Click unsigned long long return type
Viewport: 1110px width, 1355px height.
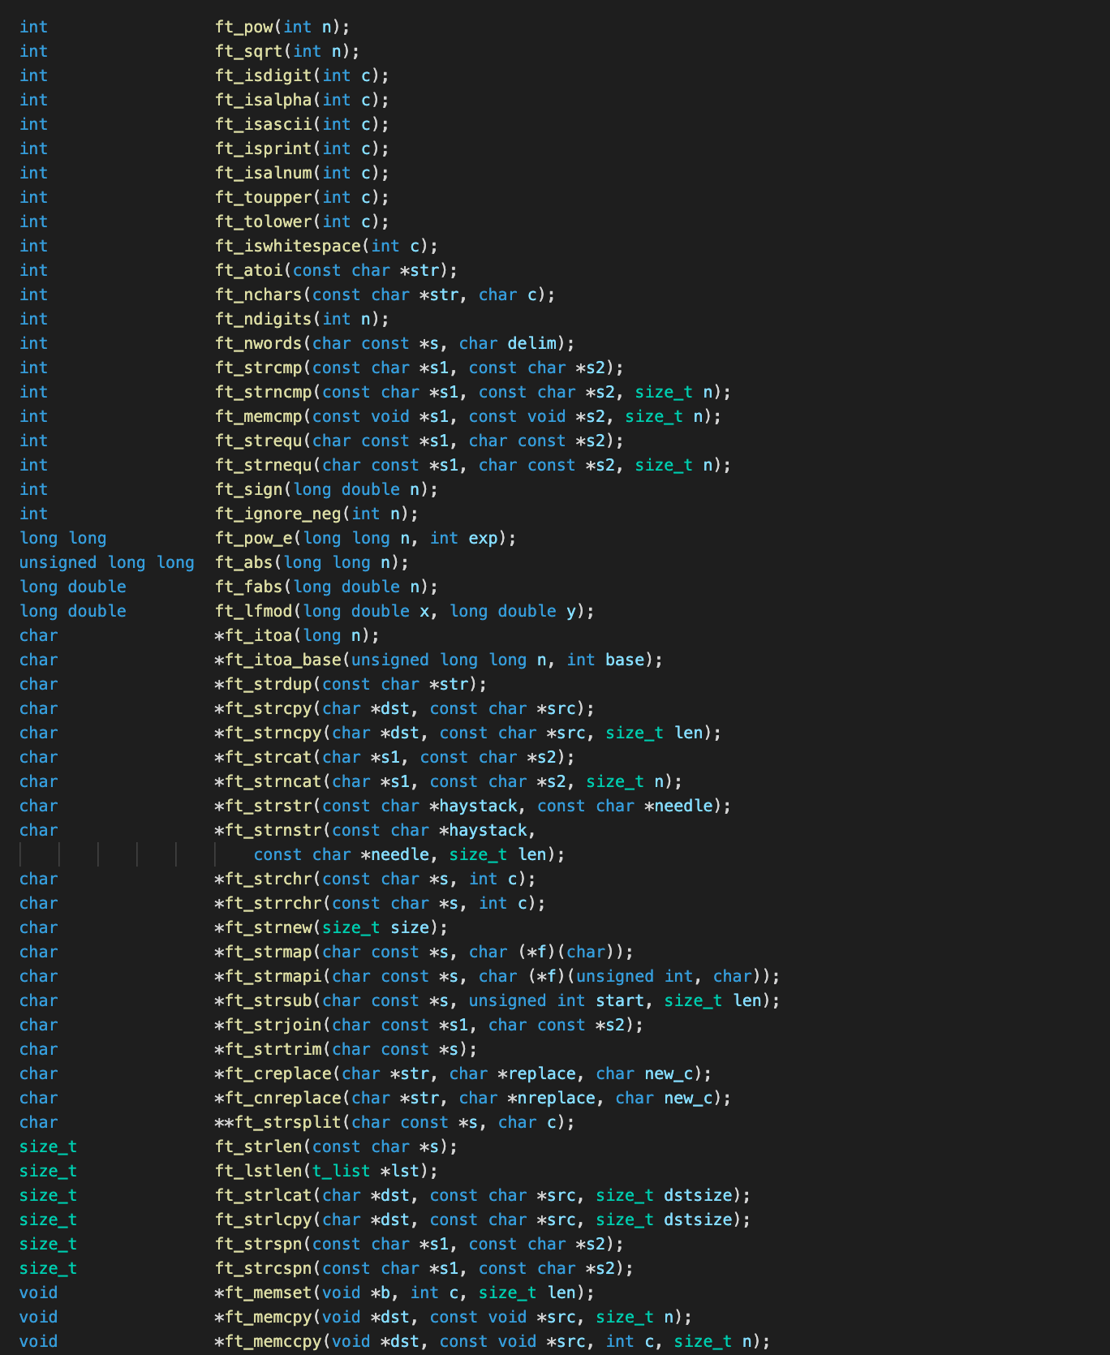pos(107,562)
